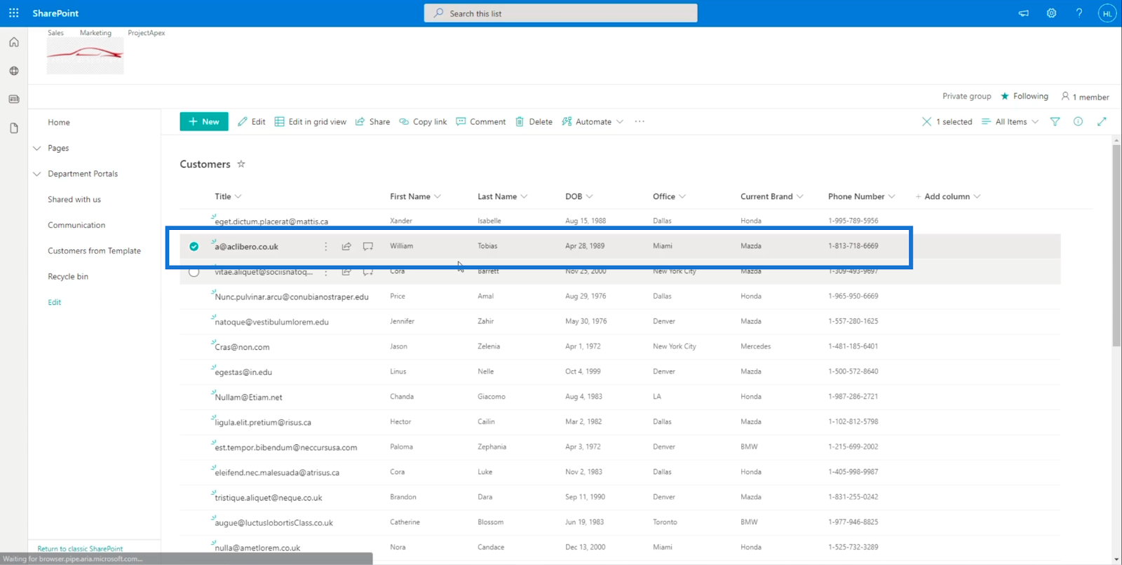Viewport: 1122px width, 565px height.
Task: Click Return to classic SharePoint link
Action: [80, 549]
